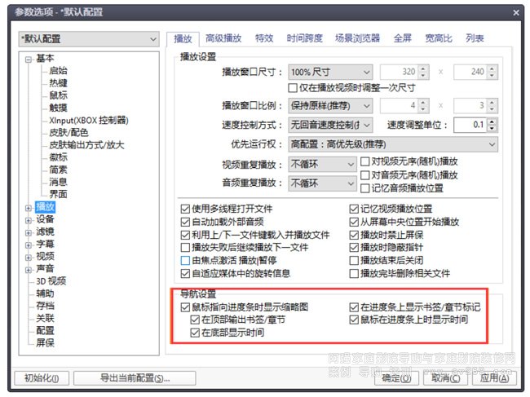
Task: Enable 播放结束后关闭 checkbox
Action: [354, 261]
